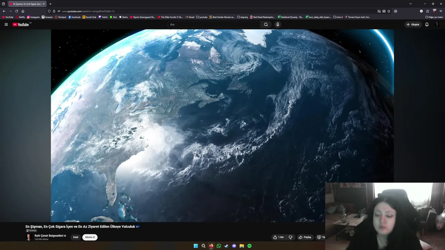Open the Torrent Oyun indir bookmark
445x250 pixels.
point(357,17)
